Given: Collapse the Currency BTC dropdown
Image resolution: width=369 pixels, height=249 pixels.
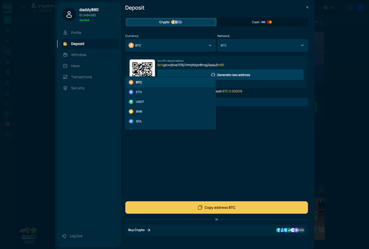Looking at the screenshot, I should click(x=170, y=45).
